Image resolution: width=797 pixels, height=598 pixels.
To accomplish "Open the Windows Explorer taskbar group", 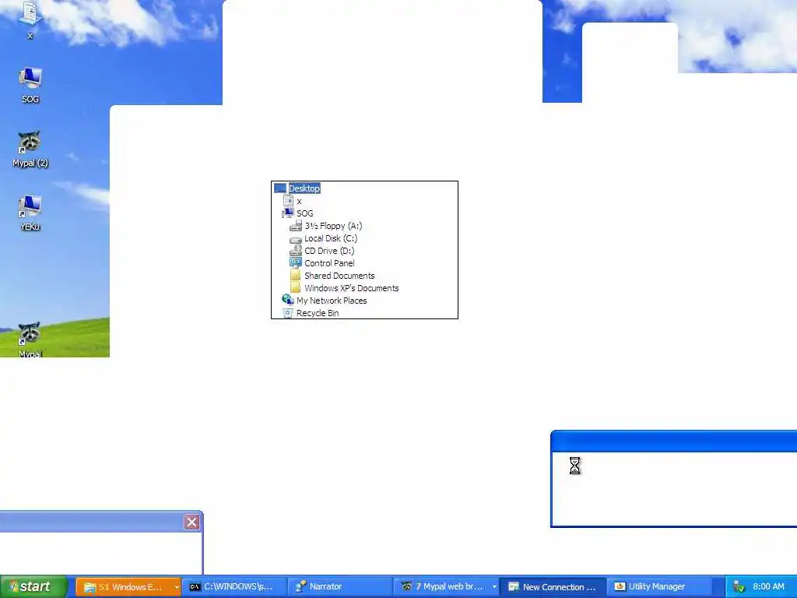I will pyautogui.click(x=125, y=587).
